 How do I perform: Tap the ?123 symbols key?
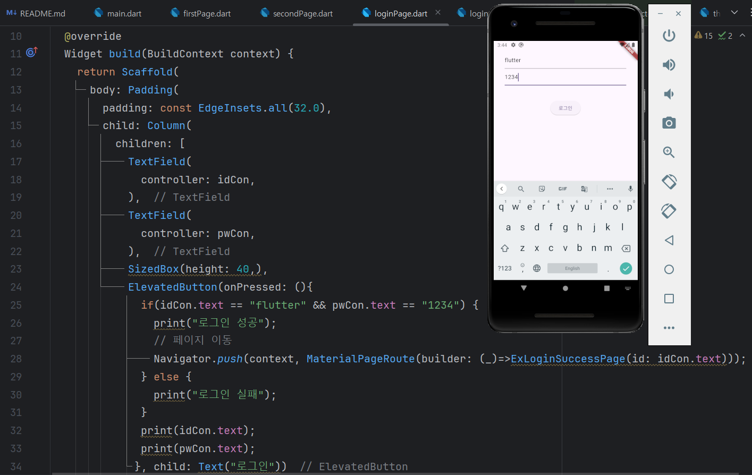(505, 268)
